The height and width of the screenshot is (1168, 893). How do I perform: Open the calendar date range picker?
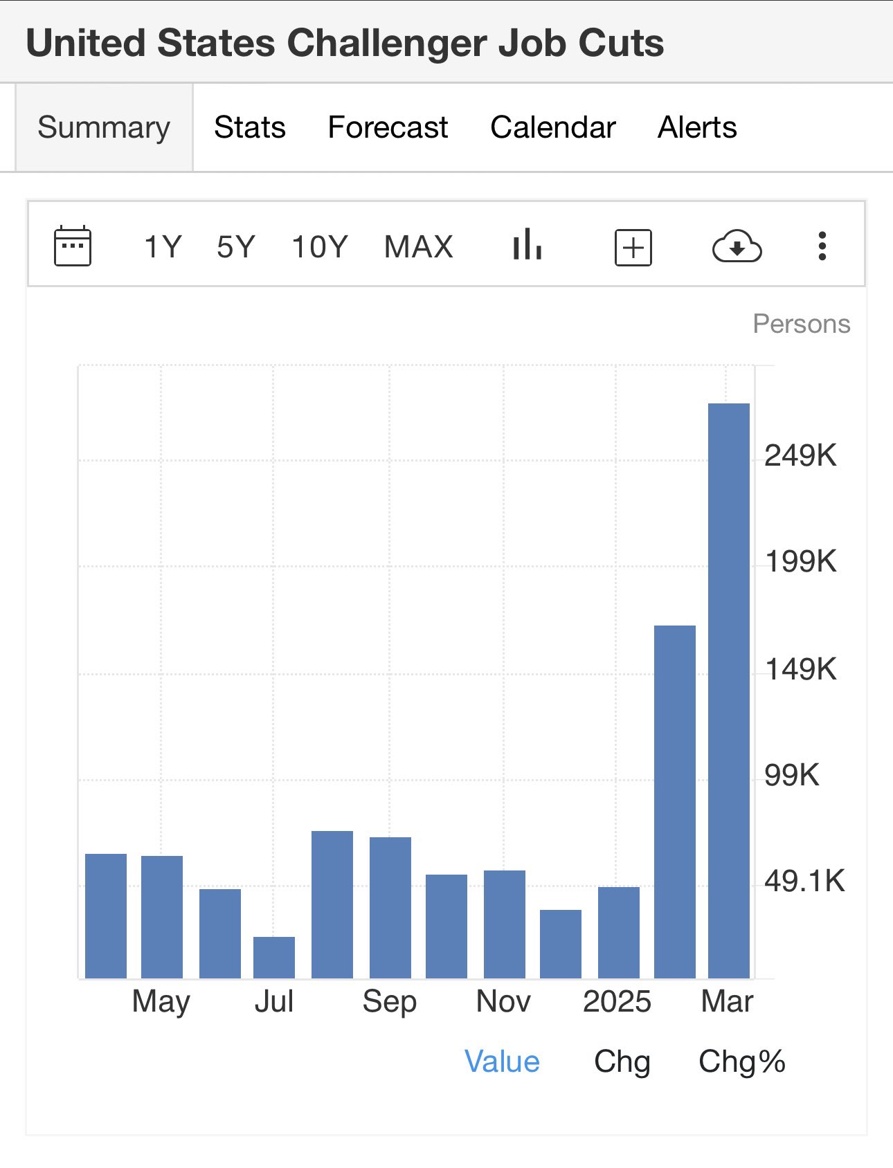[73, 246]
